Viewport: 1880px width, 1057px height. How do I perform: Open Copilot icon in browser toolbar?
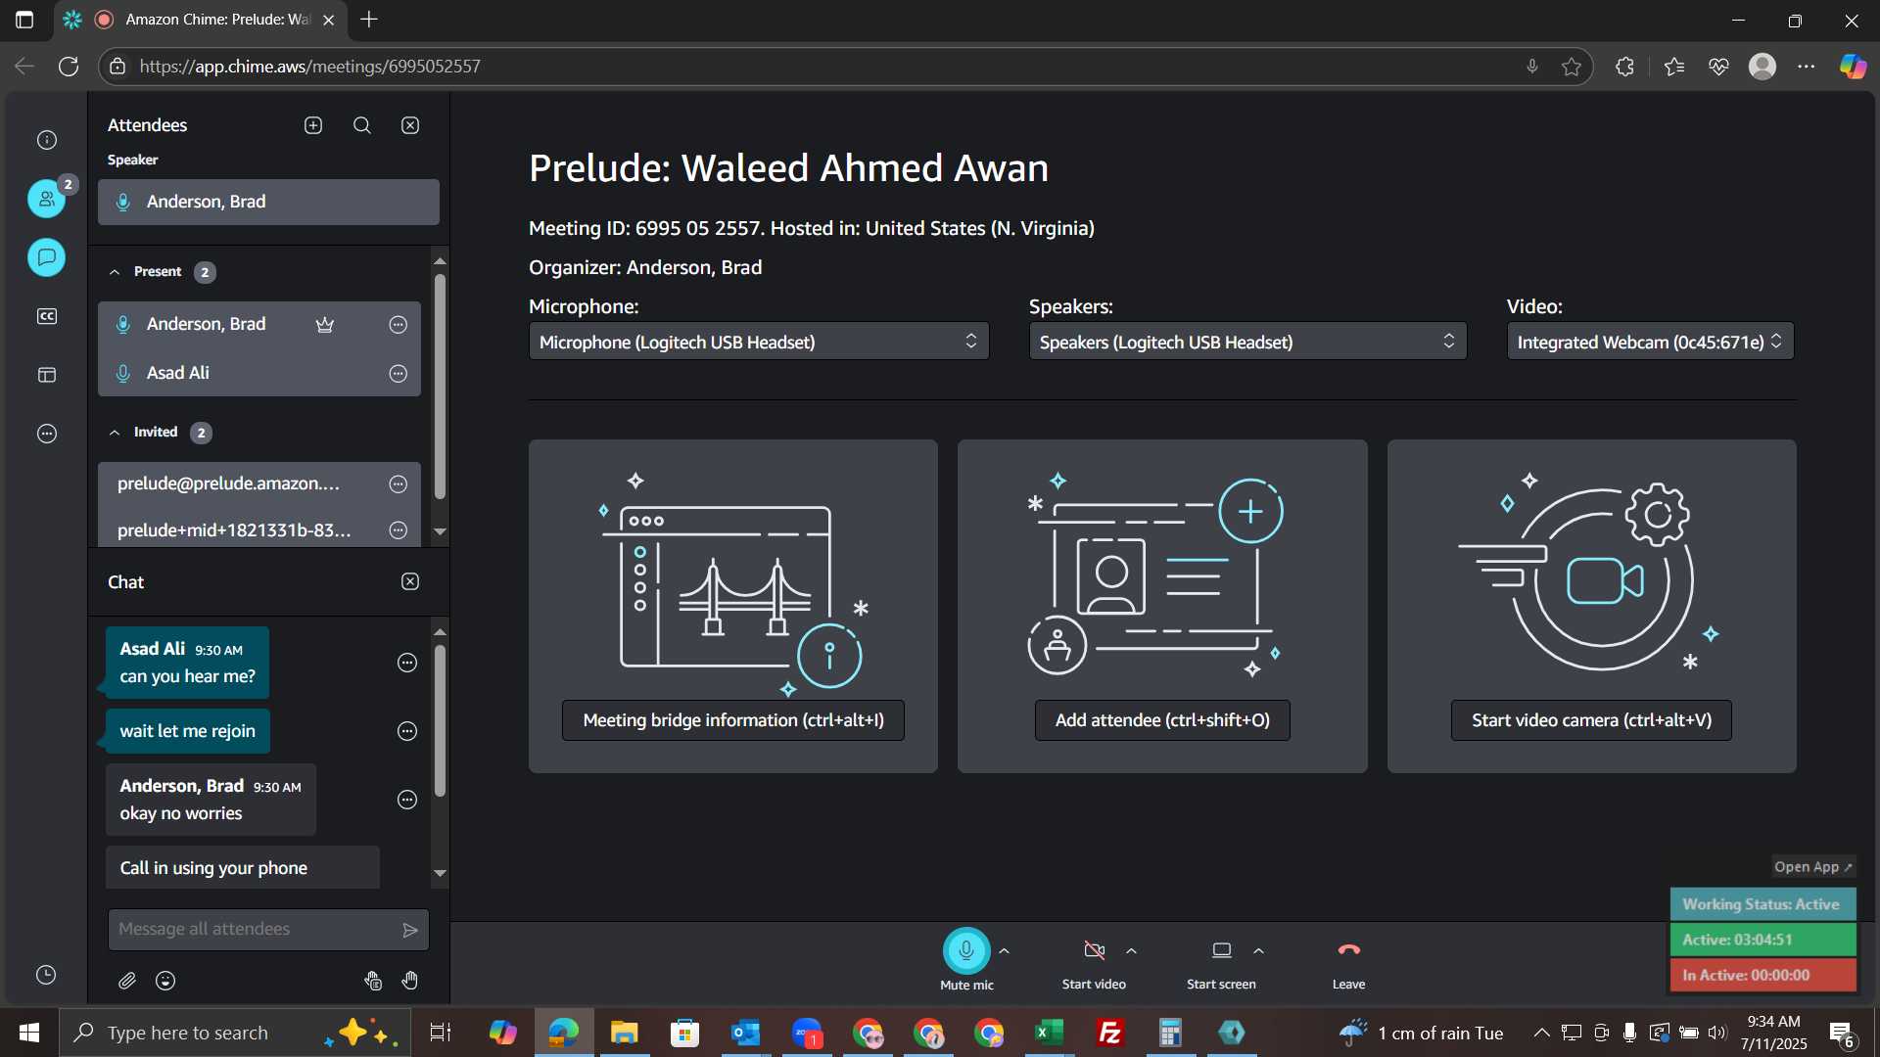pos(1853,67)
